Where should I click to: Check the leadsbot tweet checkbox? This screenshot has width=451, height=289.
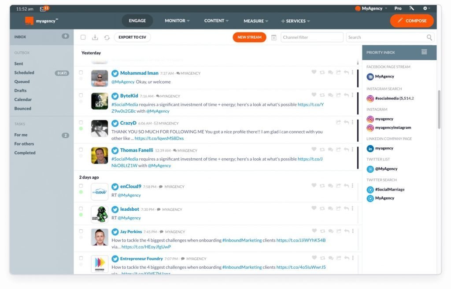coord(81,209)
